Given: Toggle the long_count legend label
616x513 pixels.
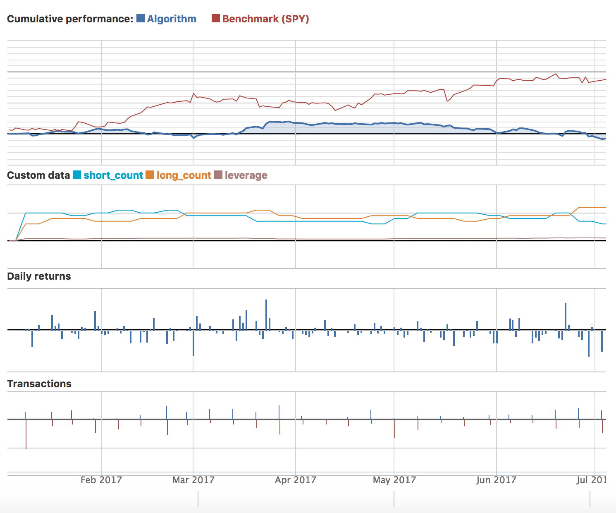Looking at the screenshot, I should (184, 175).
